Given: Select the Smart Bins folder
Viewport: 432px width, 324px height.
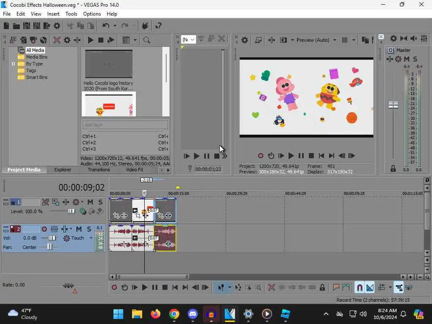Looking at the screenshot, I should click(37, 78).
